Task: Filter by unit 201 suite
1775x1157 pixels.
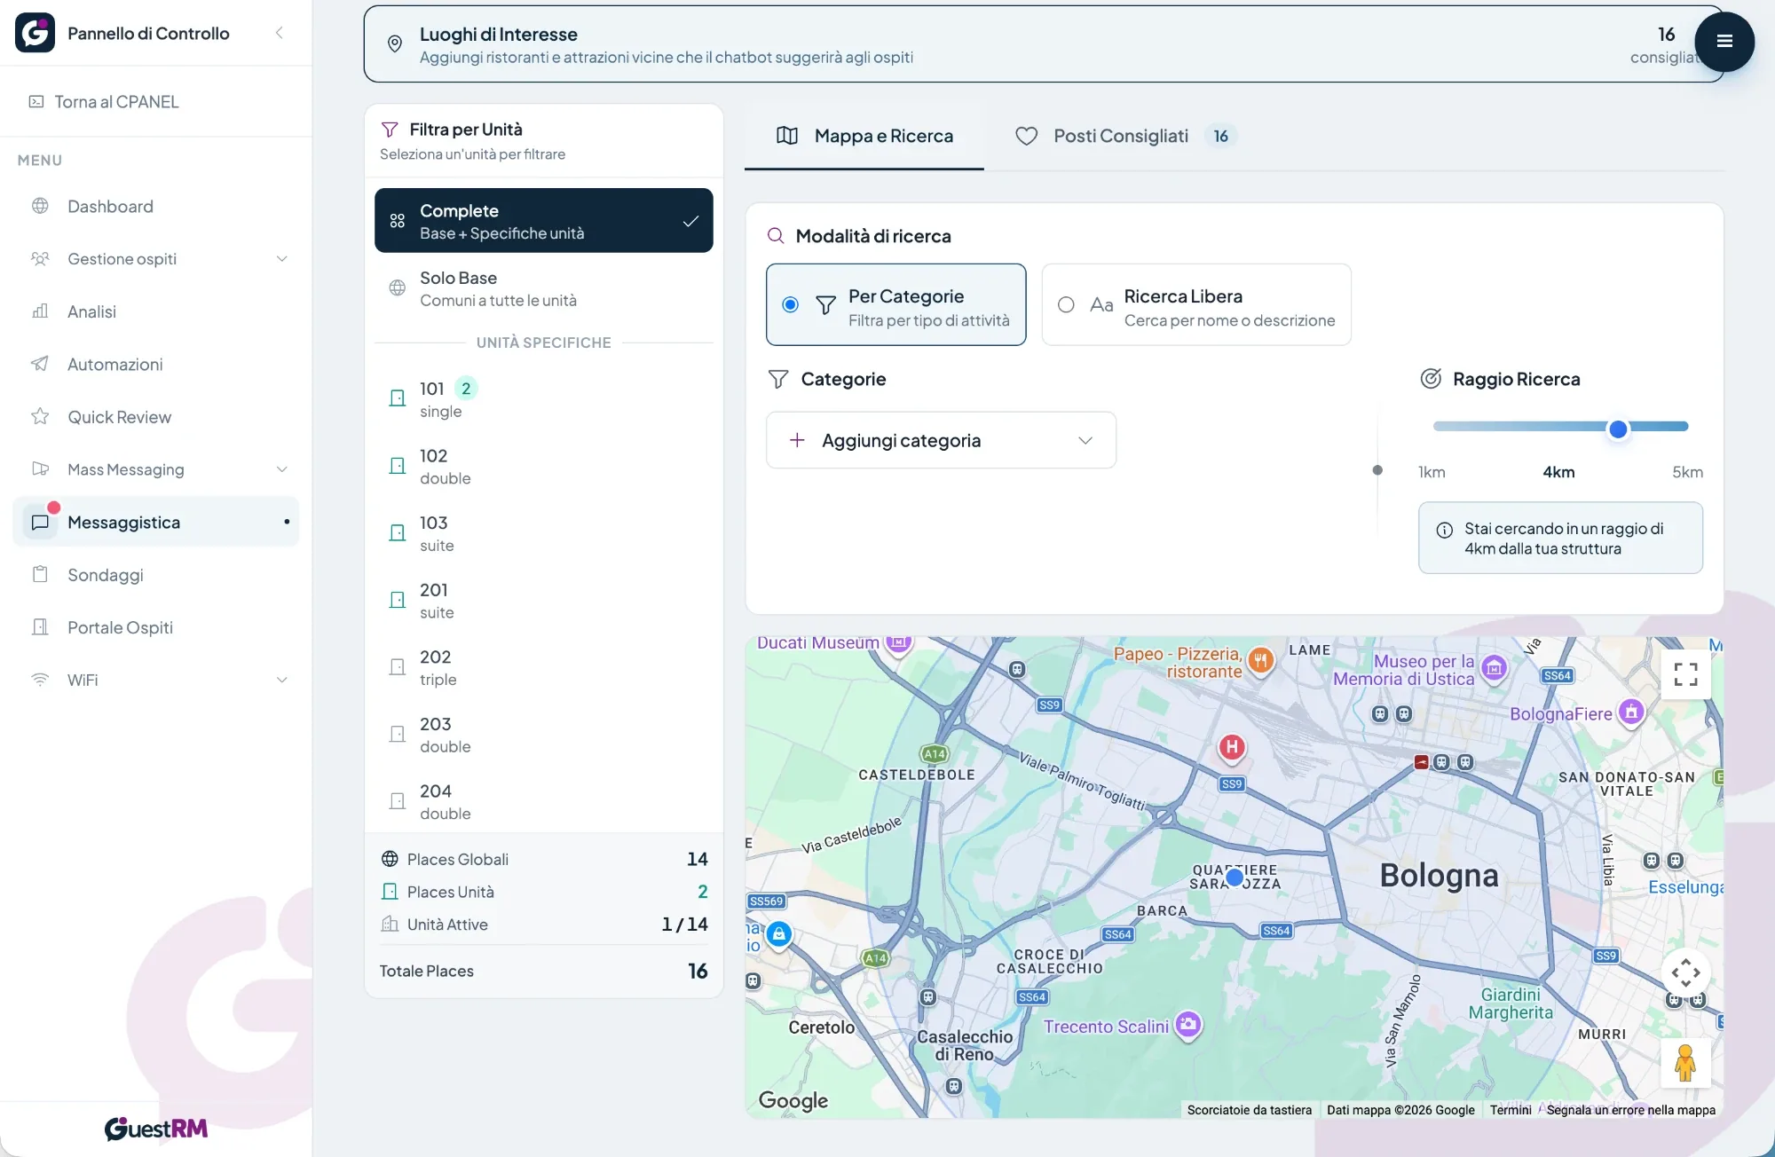Action: point(543,600)
